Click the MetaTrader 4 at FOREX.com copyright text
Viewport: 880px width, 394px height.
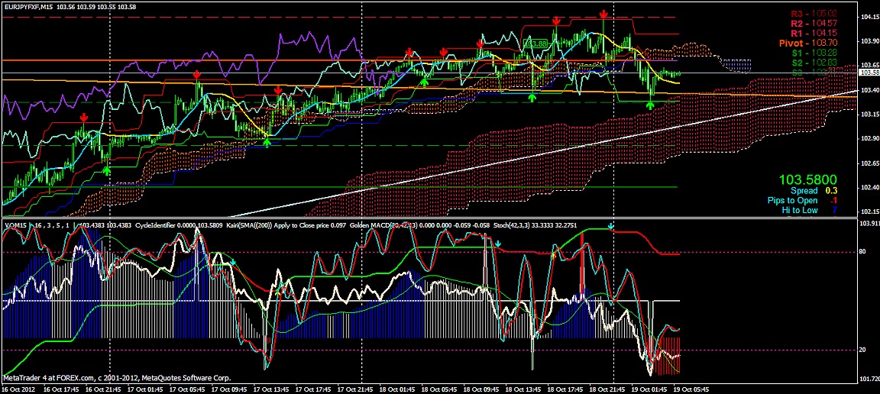(117, 378)
